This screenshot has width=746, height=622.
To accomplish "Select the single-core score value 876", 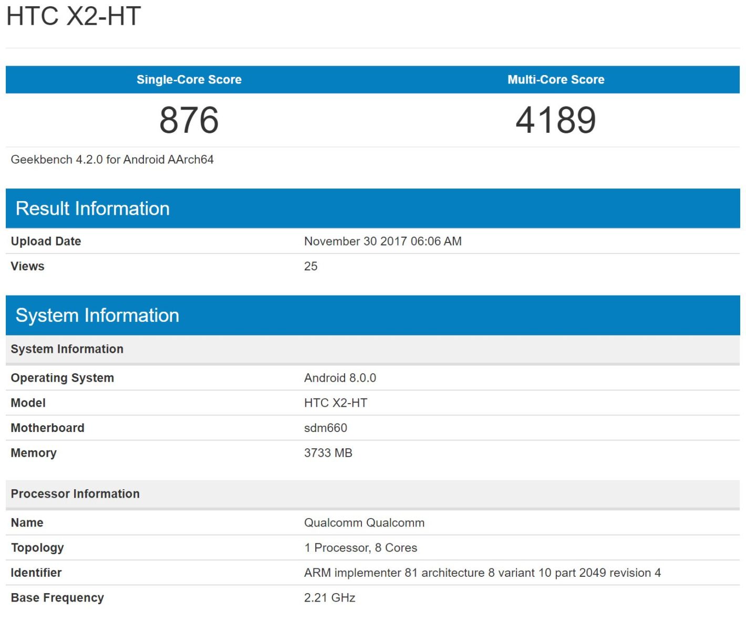I will pos(189,120).
